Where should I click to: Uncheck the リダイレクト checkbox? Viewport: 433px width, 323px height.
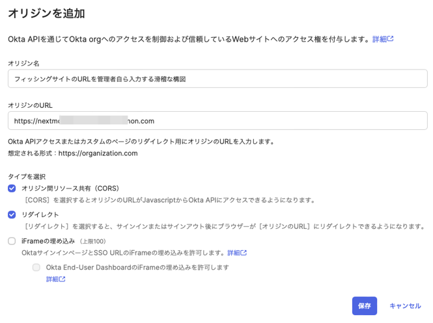point(12,214)
